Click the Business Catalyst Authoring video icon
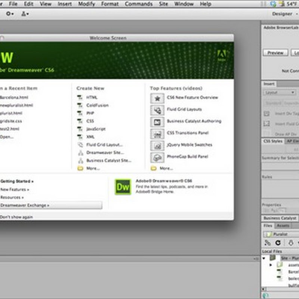The image size is (299, 299). coord(157,122)
